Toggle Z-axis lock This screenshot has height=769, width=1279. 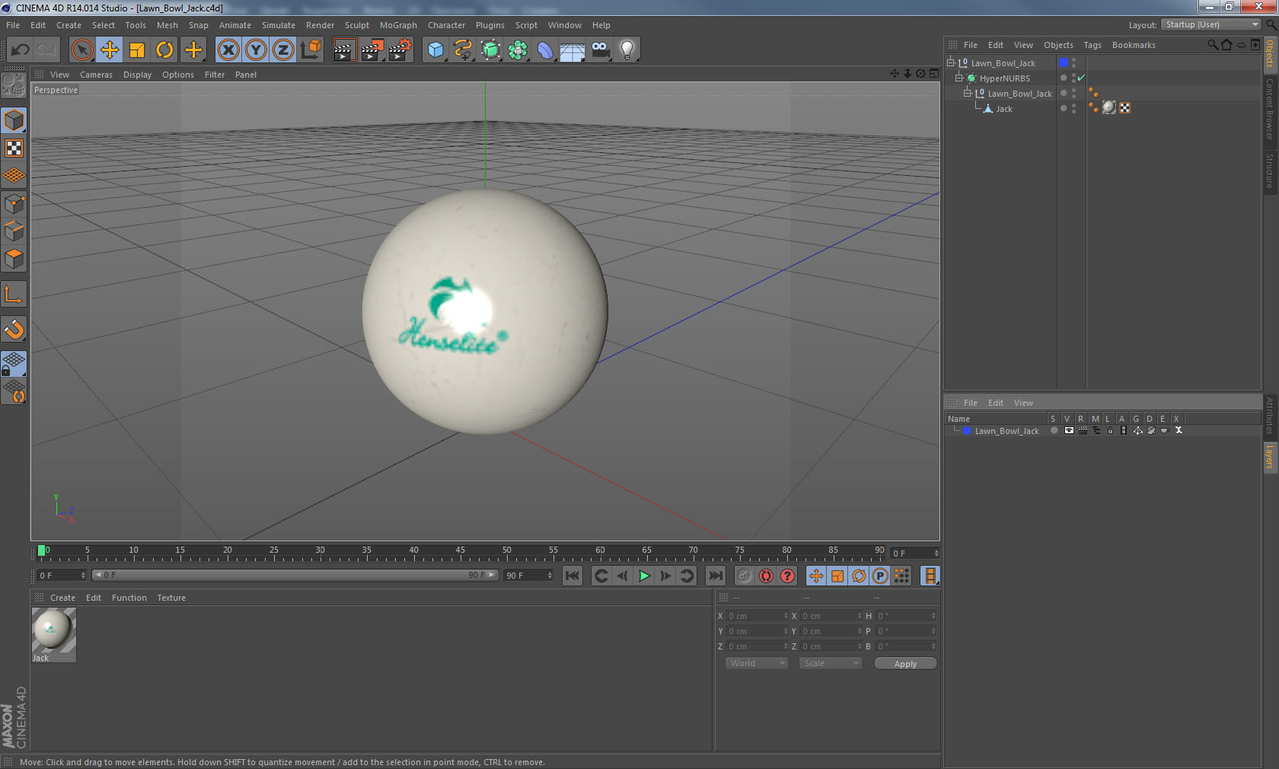(x=283, y=50)
